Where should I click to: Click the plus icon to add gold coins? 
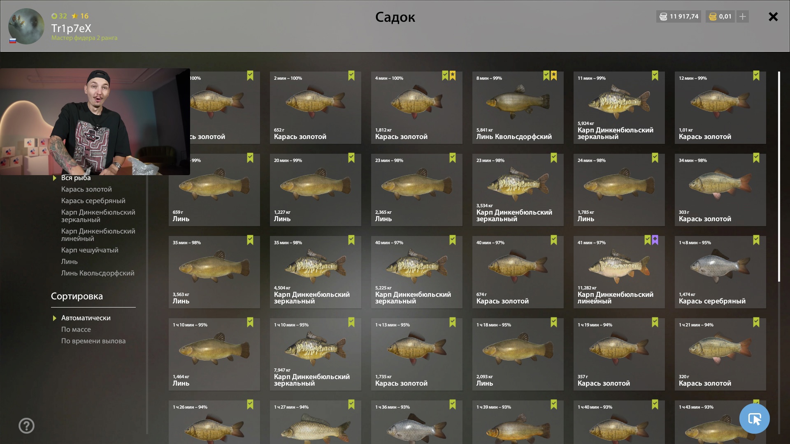coord(742,16)
